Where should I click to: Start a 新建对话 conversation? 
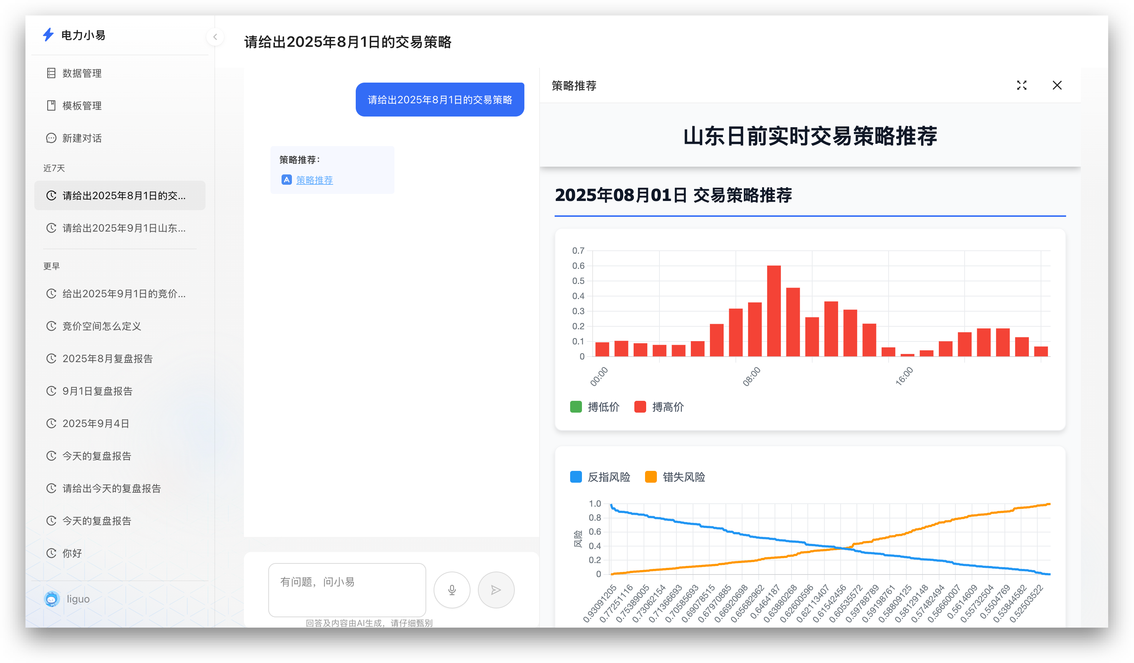(x=82, y=138)
